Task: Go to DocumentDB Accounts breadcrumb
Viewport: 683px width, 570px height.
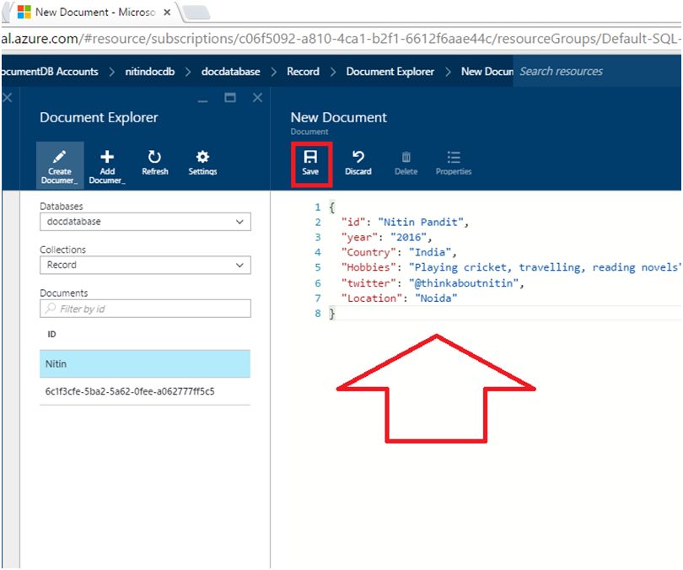Action: (x=49, y=72)
